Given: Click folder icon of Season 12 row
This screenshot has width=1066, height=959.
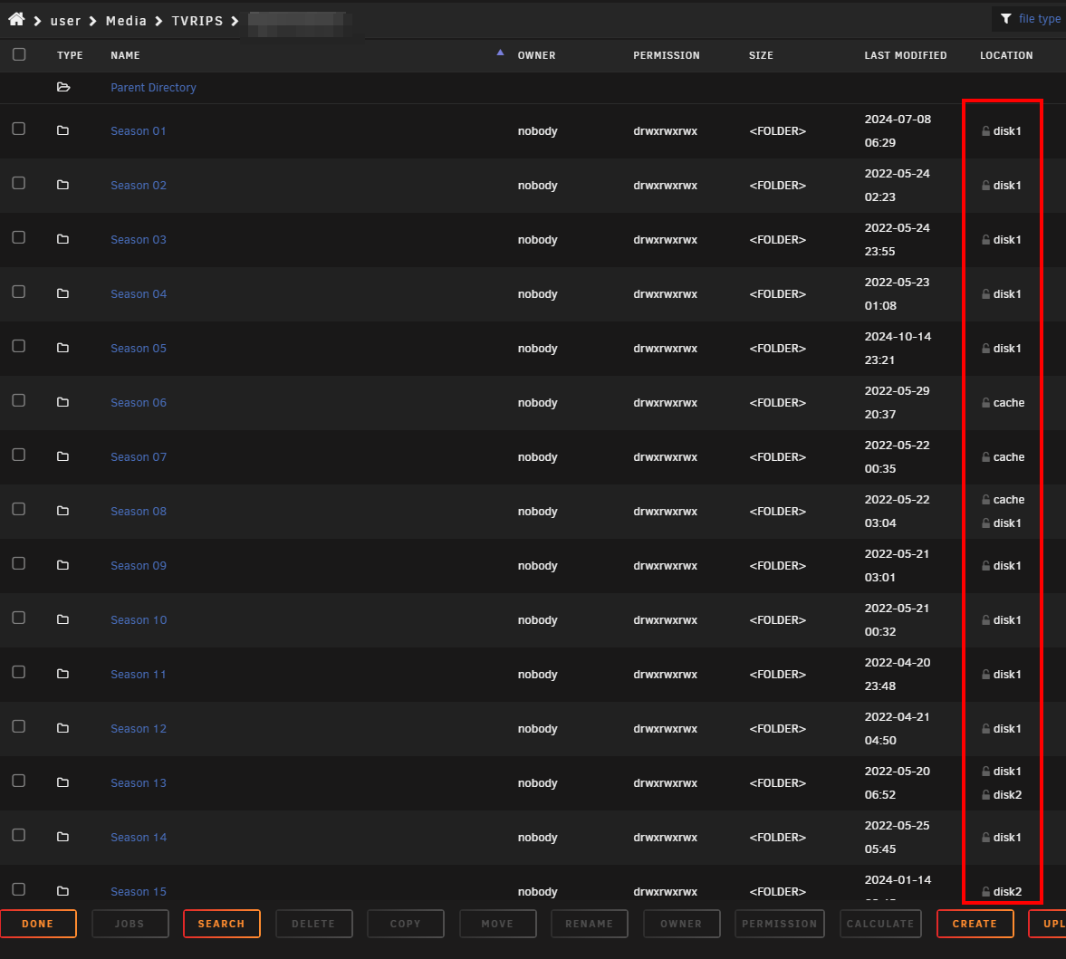Looking at the screenshot, I should point(62,729).
